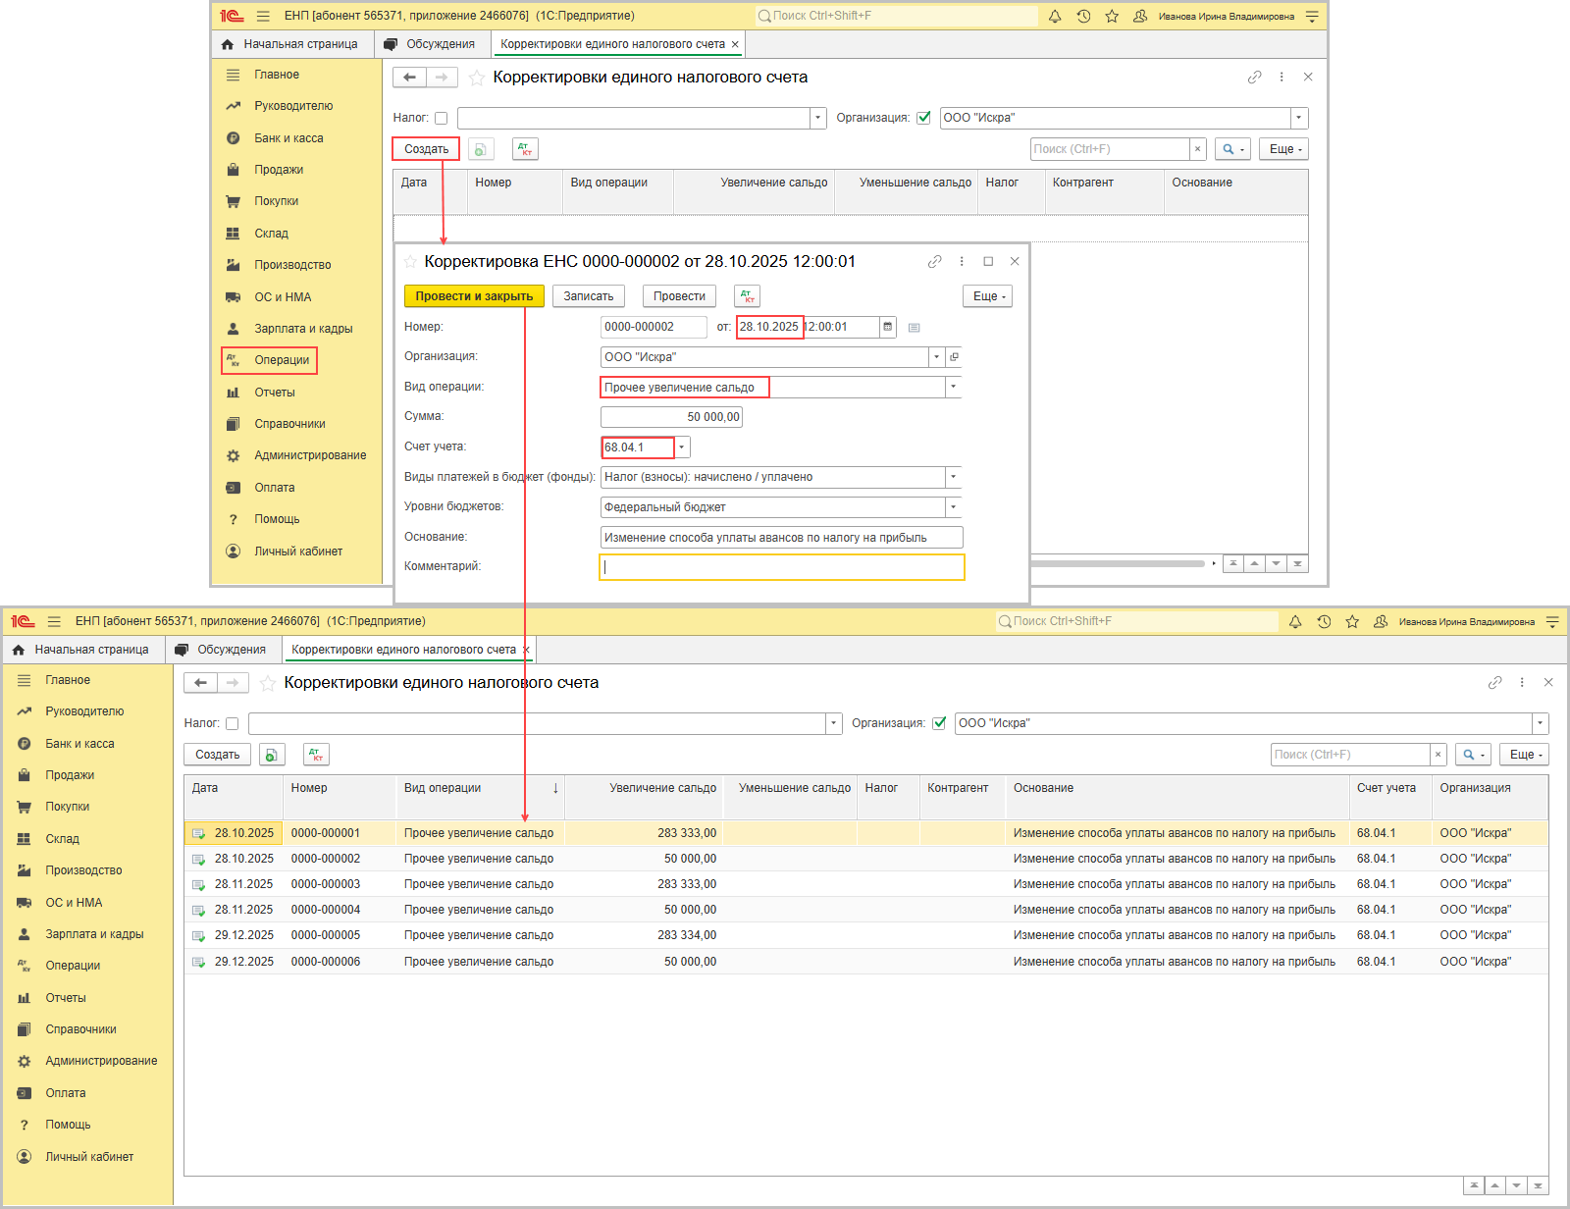Click copy-document icon next to lower Создать button
Viewport: 1570px width, 1209px height.
point(272,755)
